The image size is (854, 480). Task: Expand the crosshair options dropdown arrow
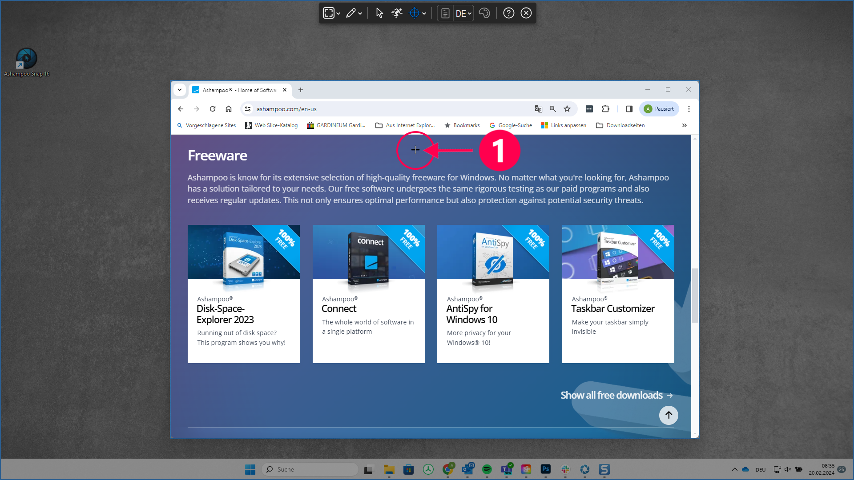pos(424,13)
